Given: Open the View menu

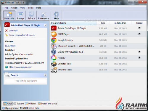Looking at the screenshot, I should click(23, 8).
